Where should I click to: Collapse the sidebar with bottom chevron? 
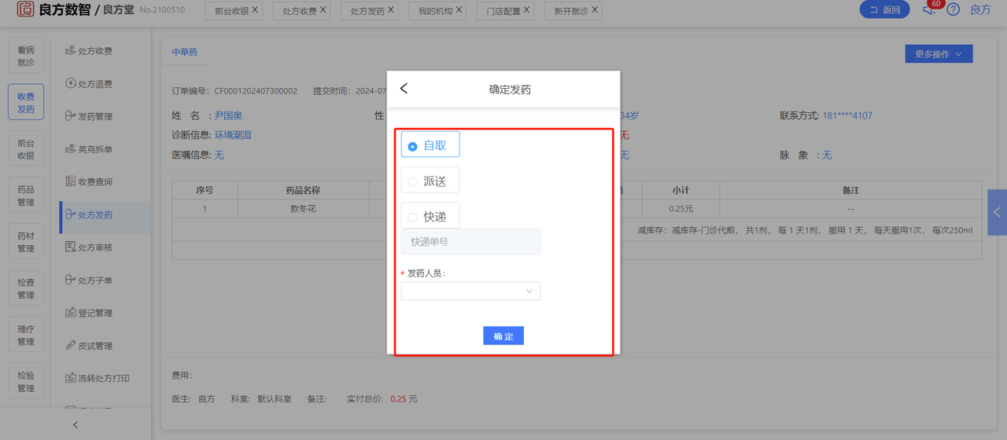coord(76,425)
